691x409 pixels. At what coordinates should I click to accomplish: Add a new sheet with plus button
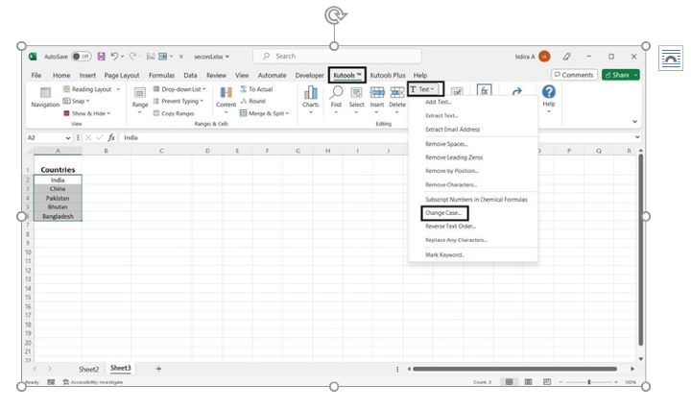click(x=158, y=369)
